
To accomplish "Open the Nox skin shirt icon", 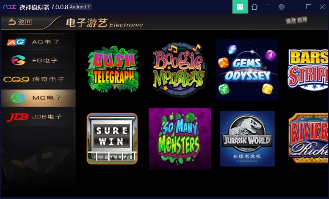I will click(254, 7).
